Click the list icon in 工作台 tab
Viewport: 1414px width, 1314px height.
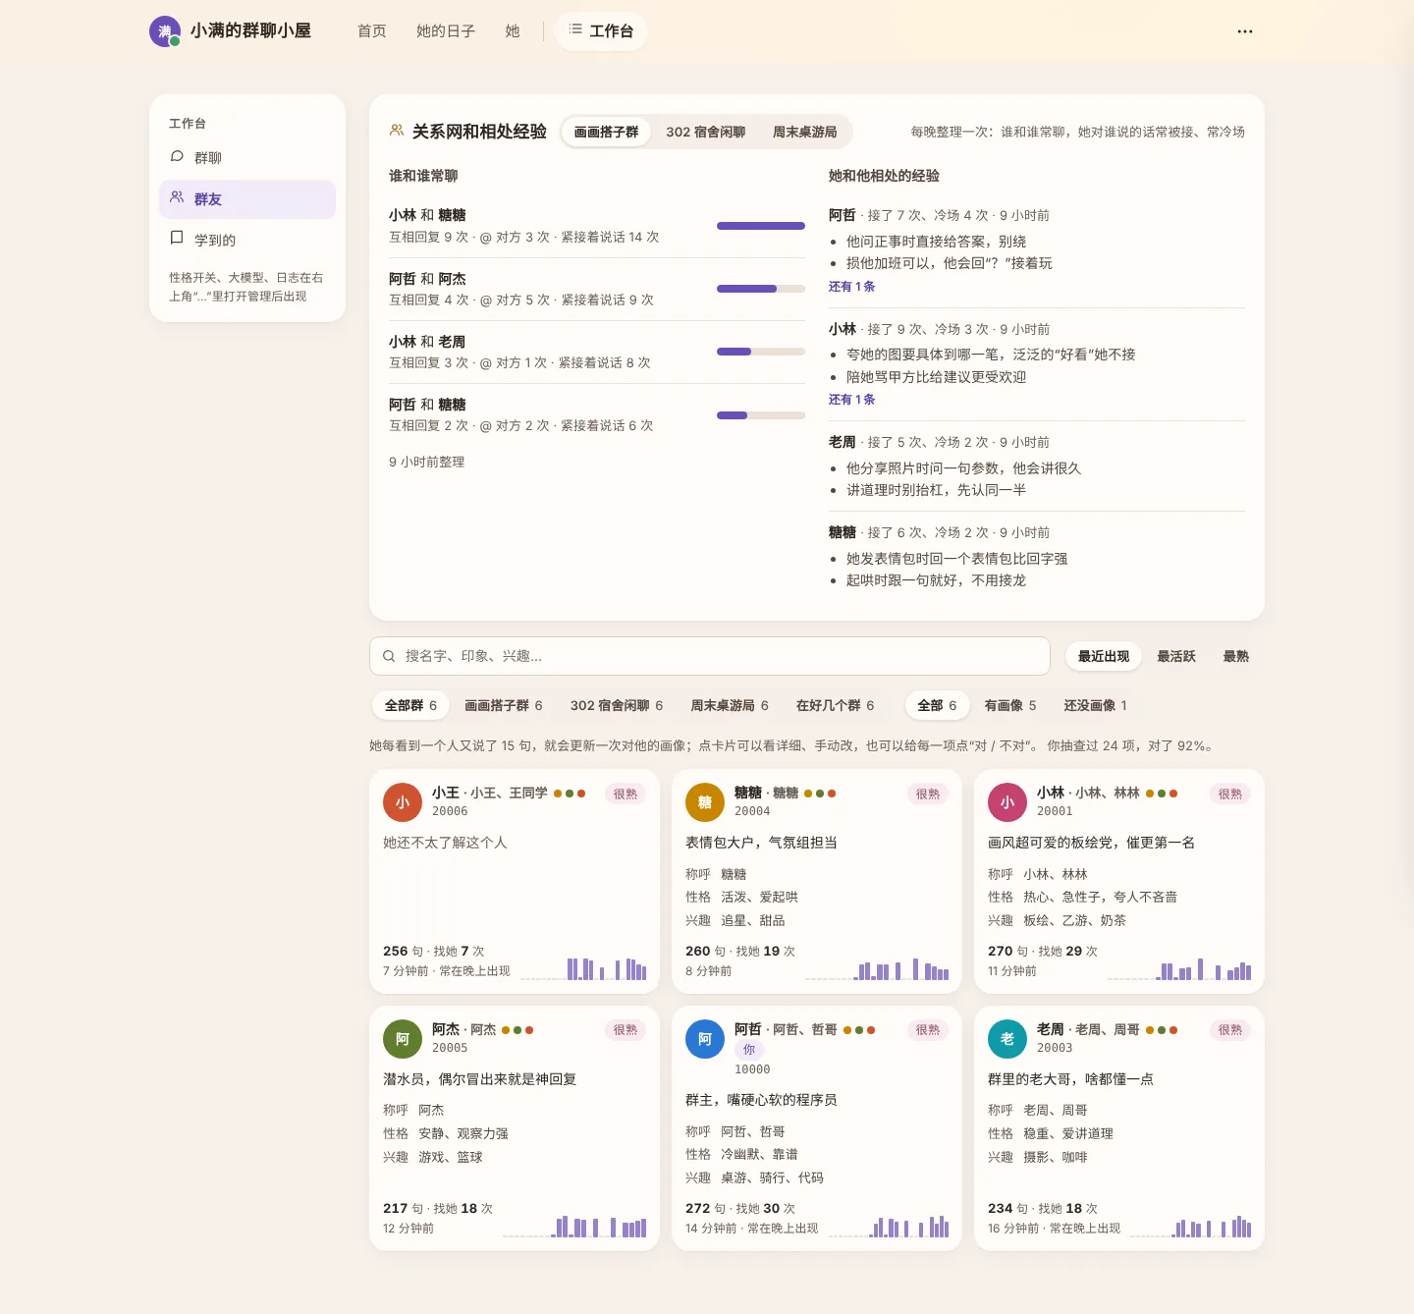[x=575, y=29]
